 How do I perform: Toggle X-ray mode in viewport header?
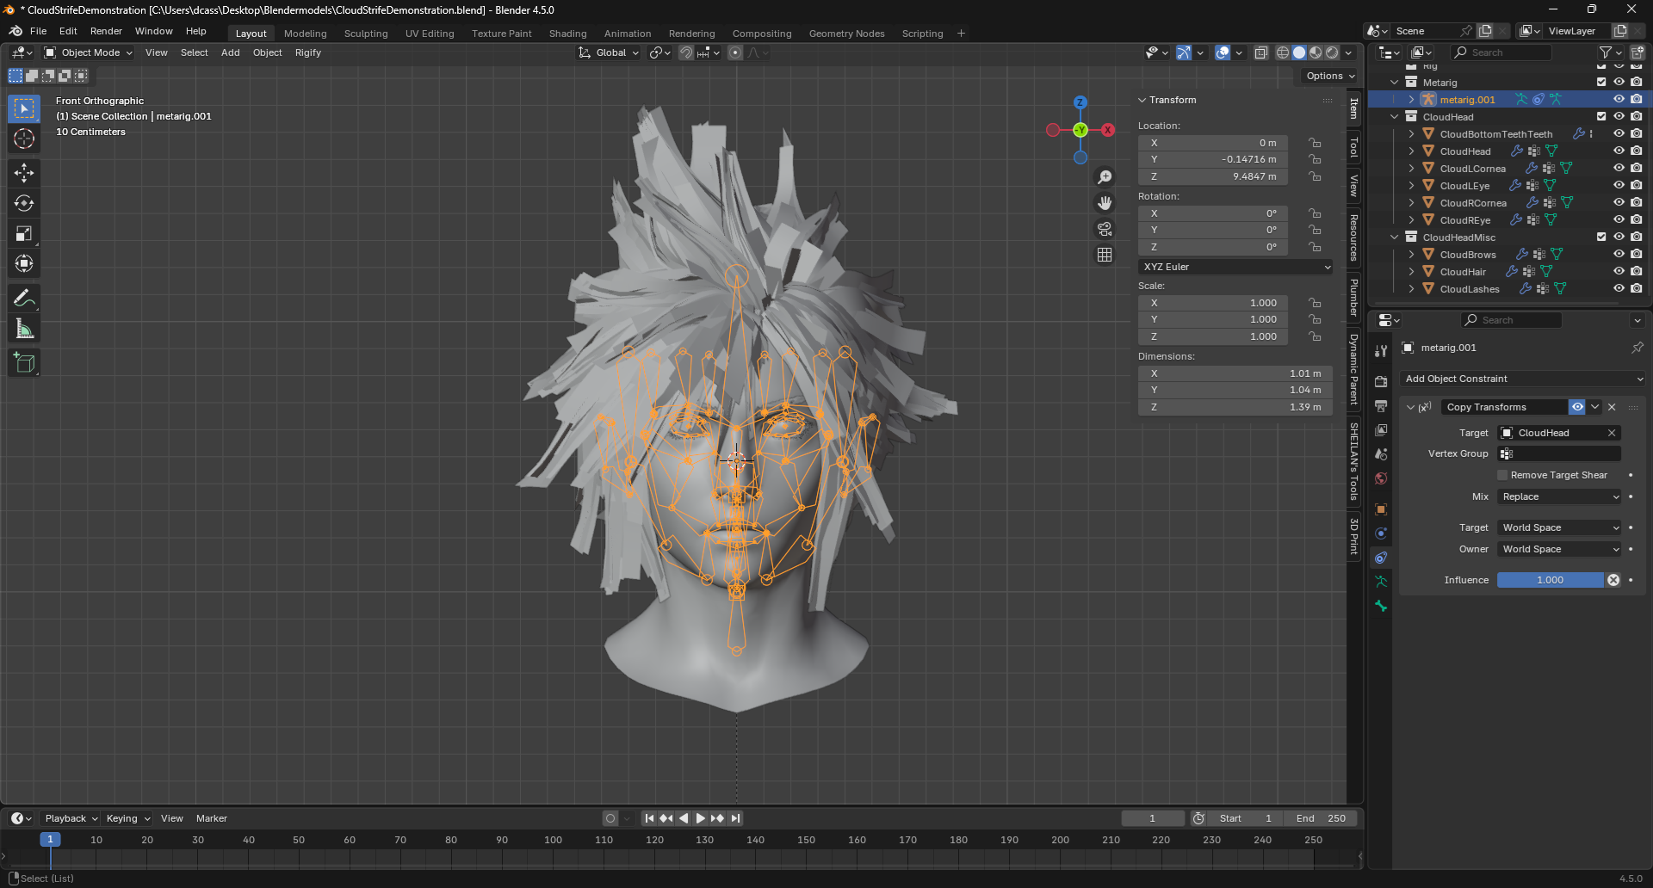1261,52
